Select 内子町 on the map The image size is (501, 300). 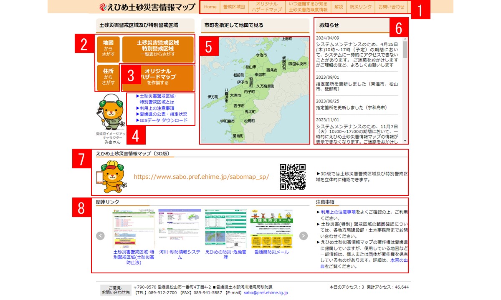(250, 92)
